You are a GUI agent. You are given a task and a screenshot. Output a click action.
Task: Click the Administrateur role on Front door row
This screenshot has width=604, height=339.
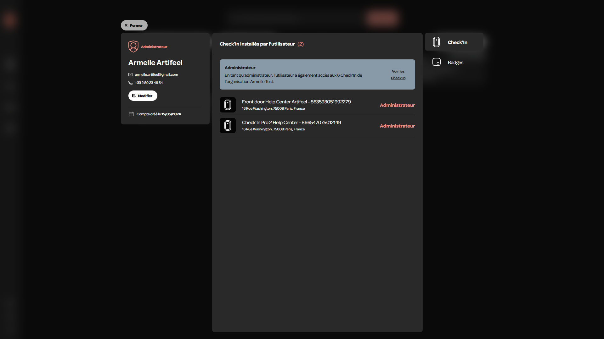tap(397, 105)
